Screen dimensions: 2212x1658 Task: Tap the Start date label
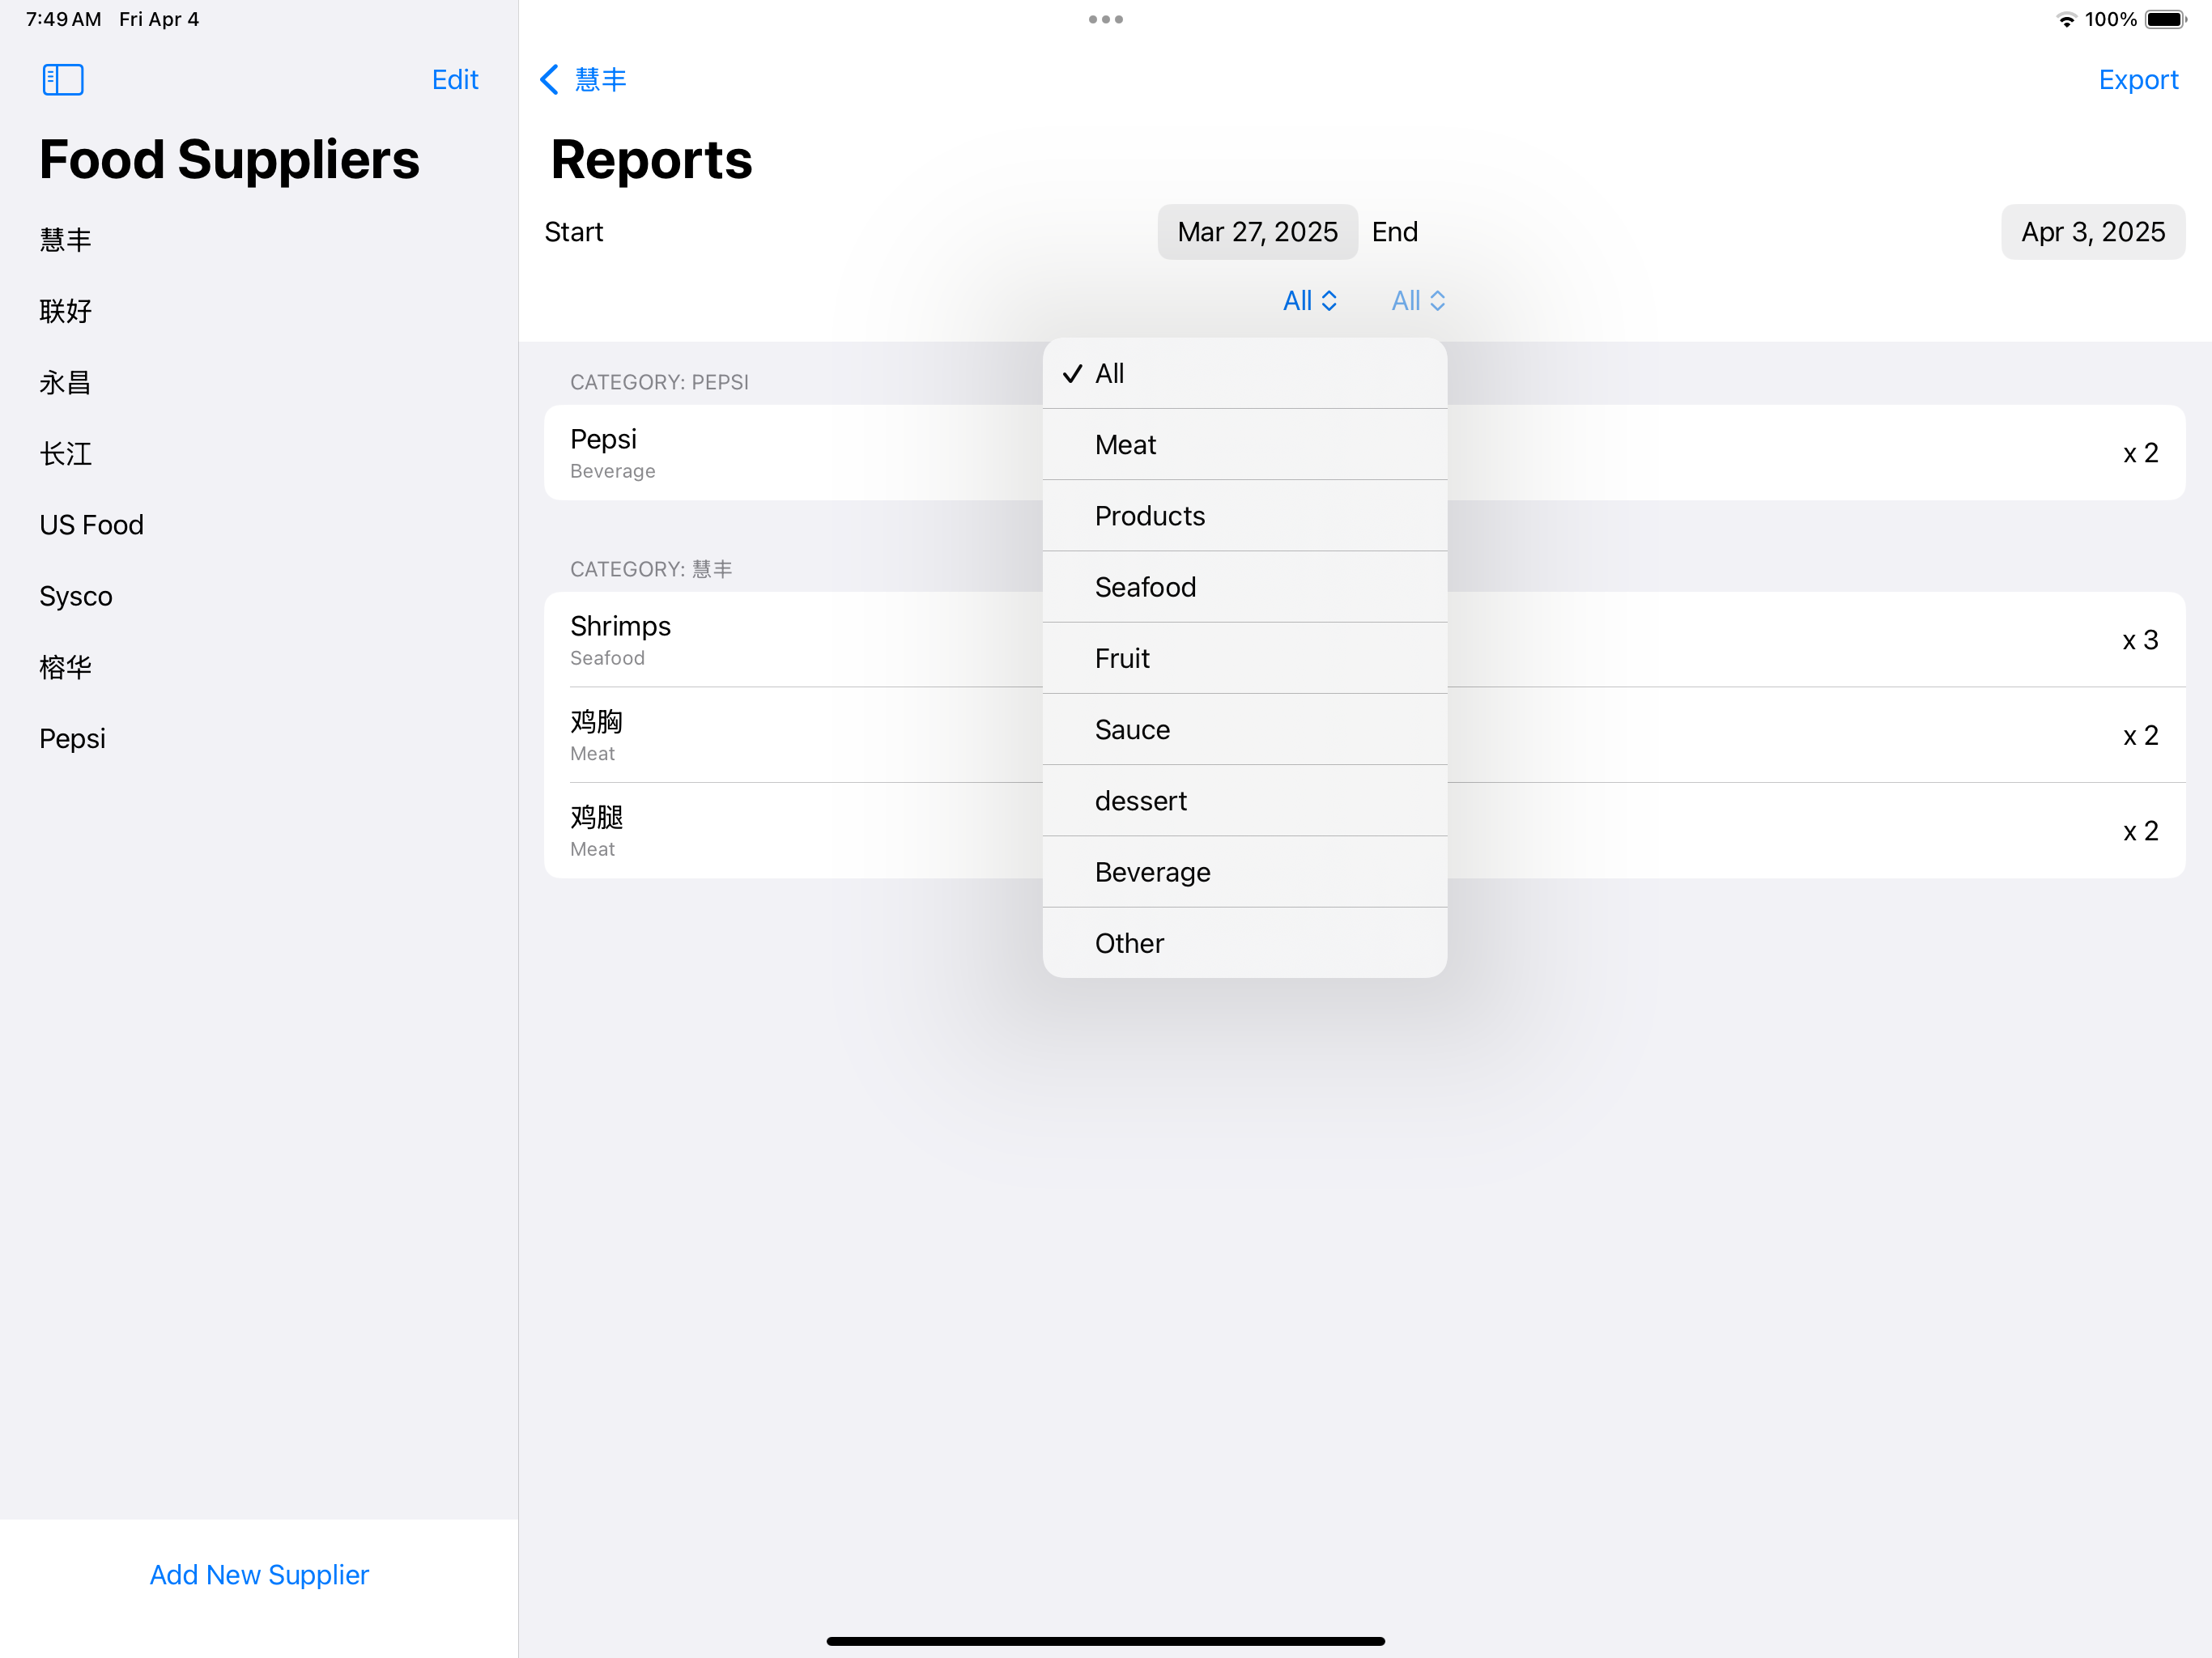[573, 232]
